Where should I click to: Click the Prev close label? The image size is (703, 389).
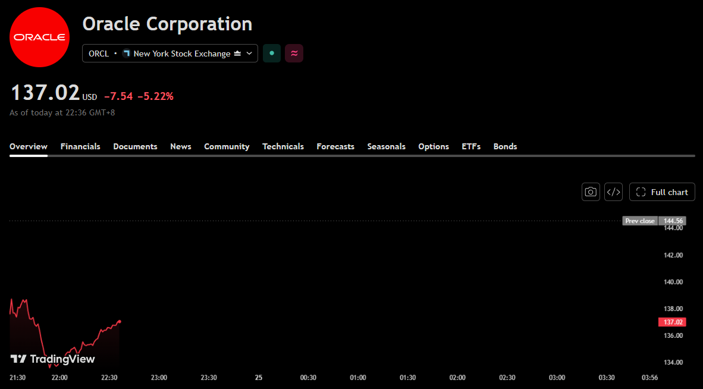coord(640,221)
